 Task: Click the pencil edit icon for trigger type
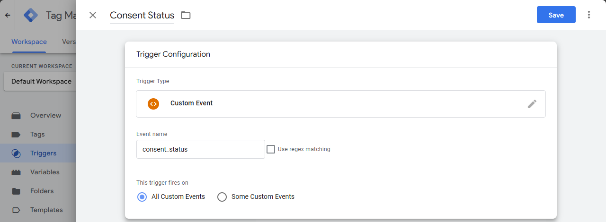(532, 104)
